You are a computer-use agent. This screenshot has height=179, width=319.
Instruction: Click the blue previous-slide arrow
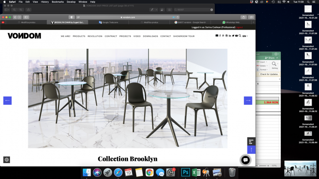[7, 101]
